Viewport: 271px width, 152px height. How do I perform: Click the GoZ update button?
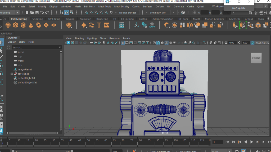(x=239, y=8)
